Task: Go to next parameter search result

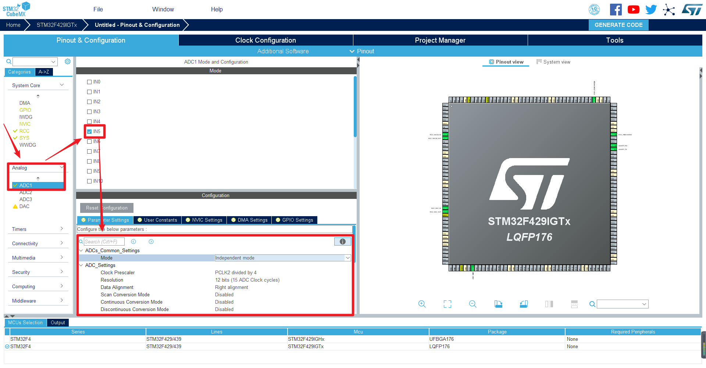Action: (151, 242)
